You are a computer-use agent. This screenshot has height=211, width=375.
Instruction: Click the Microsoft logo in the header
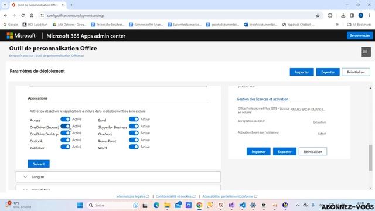(21, 36)
